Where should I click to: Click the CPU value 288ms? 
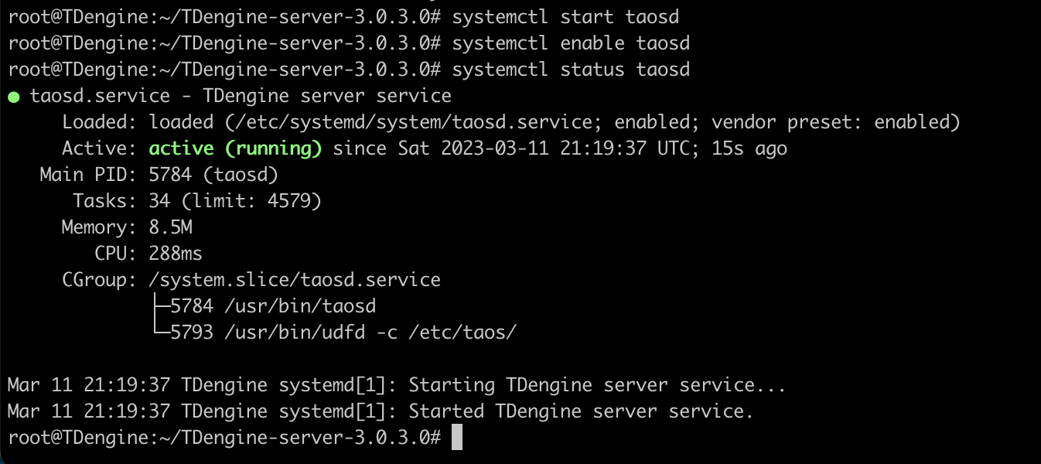coord(176,254)
